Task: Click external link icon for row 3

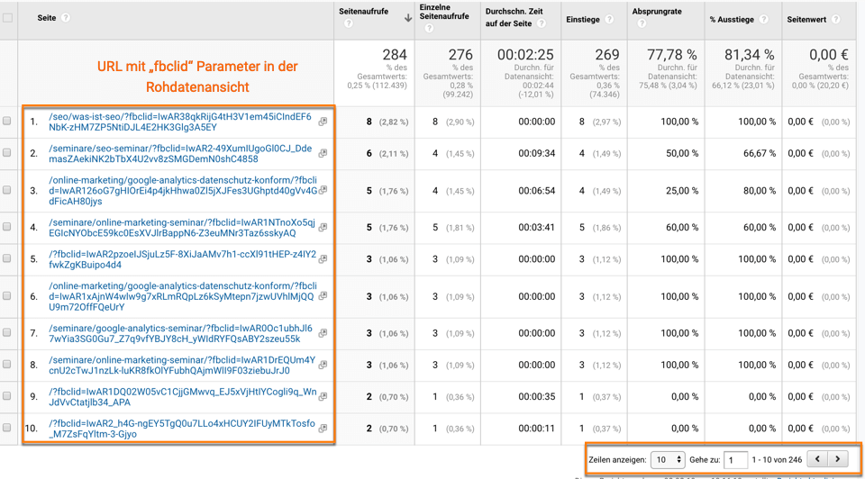Action: (323, 190)
